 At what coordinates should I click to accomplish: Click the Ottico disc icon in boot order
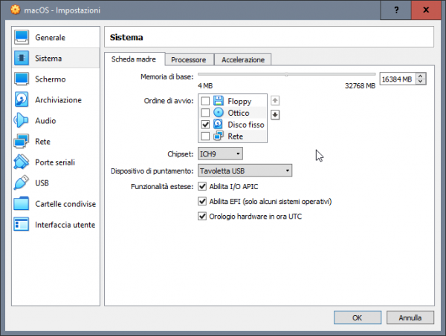(219, 113)
